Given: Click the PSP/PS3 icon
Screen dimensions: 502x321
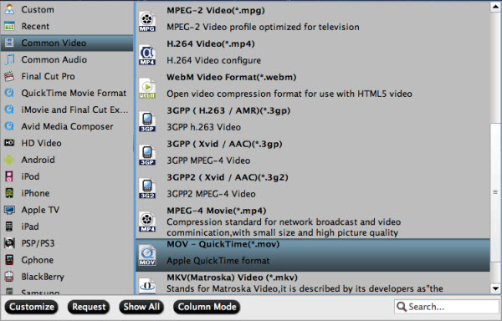Looking at the screenshot, I should click(x=9, y=243).
